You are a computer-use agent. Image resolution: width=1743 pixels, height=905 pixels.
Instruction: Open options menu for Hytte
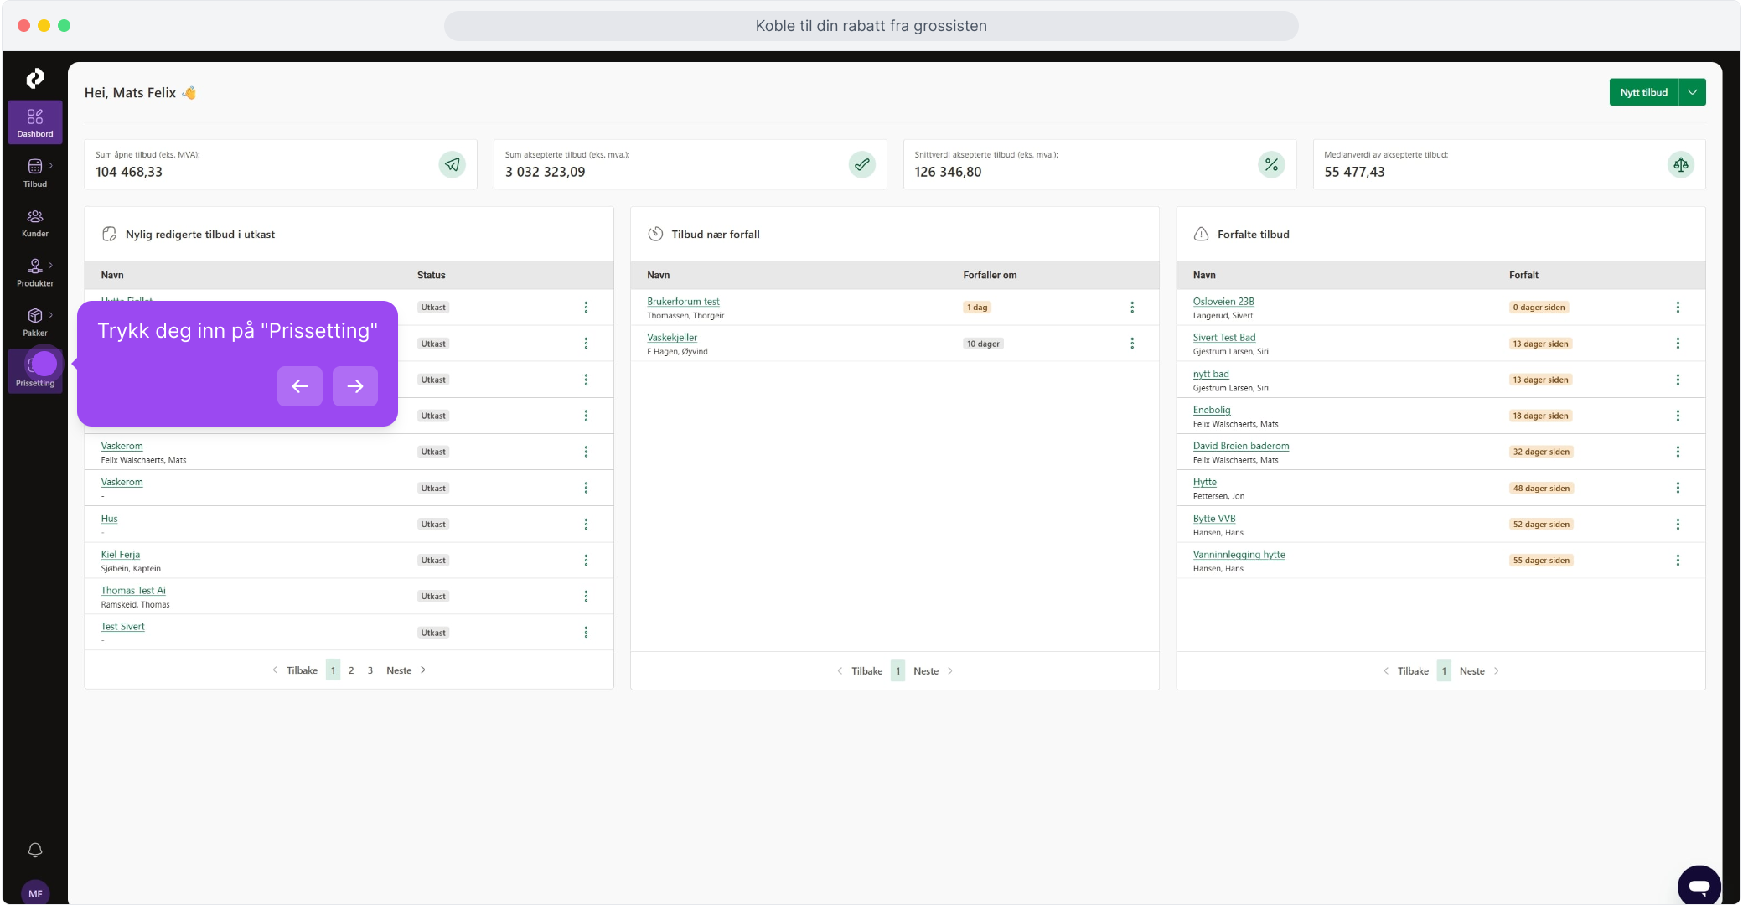tap(1678, 488)
